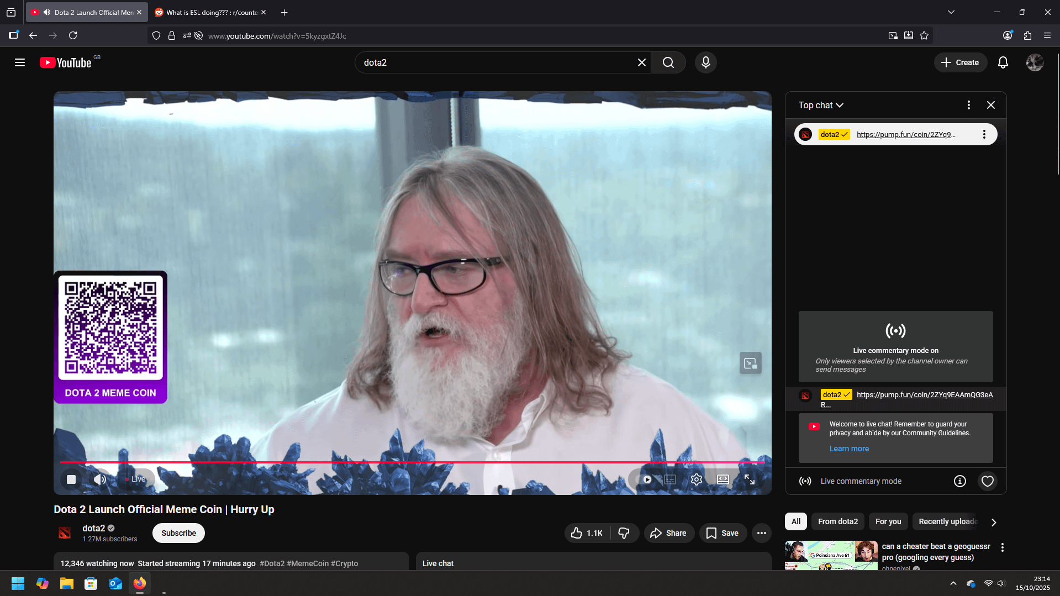Screen dimensions: 1060x596
Task: Open video player settings gear
Action: pyautogui.click(x=697, y=479)
